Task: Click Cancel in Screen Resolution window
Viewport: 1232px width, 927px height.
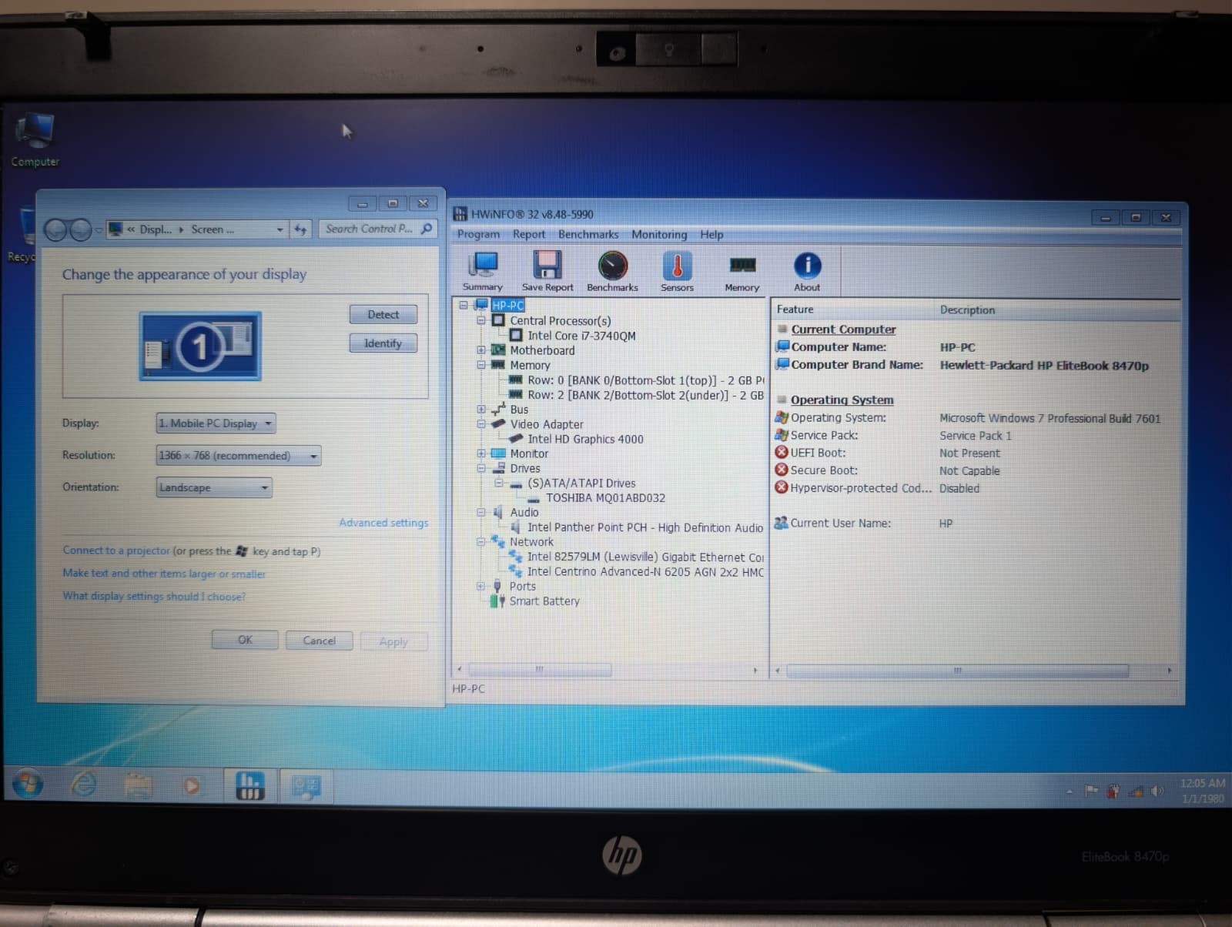Action: pos(319,641)
